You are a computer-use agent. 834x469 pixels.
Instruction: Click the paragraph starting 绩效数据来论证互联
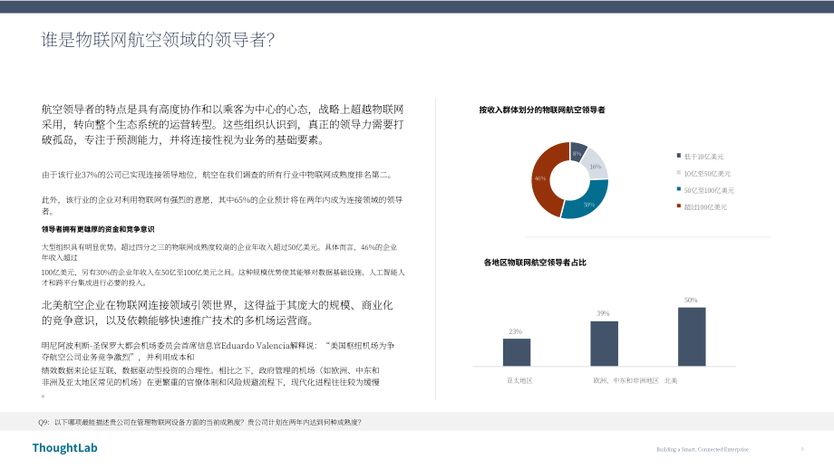[210, 382]
